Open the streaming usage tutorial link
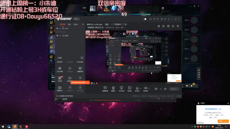230x129 pixels. [x=66, y=96]
